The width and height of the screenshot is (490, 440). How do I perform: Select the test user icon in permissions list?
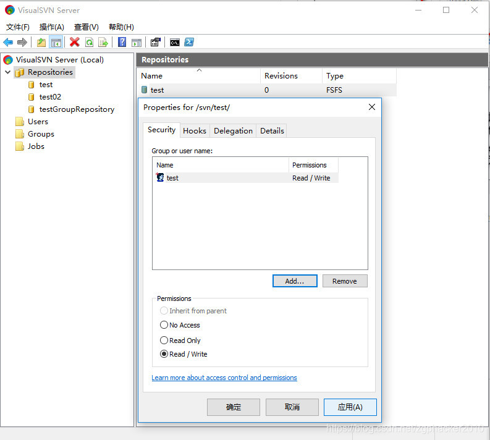160,177
